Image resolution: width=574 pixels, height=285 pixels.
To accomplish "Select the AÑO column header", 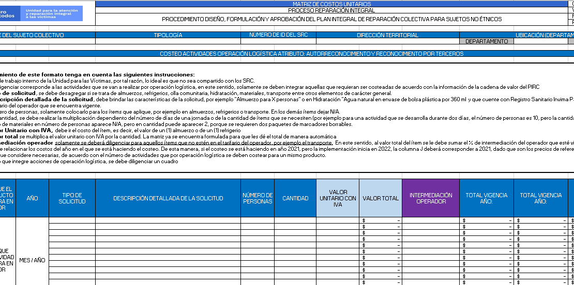I will [x=32, y=198].
